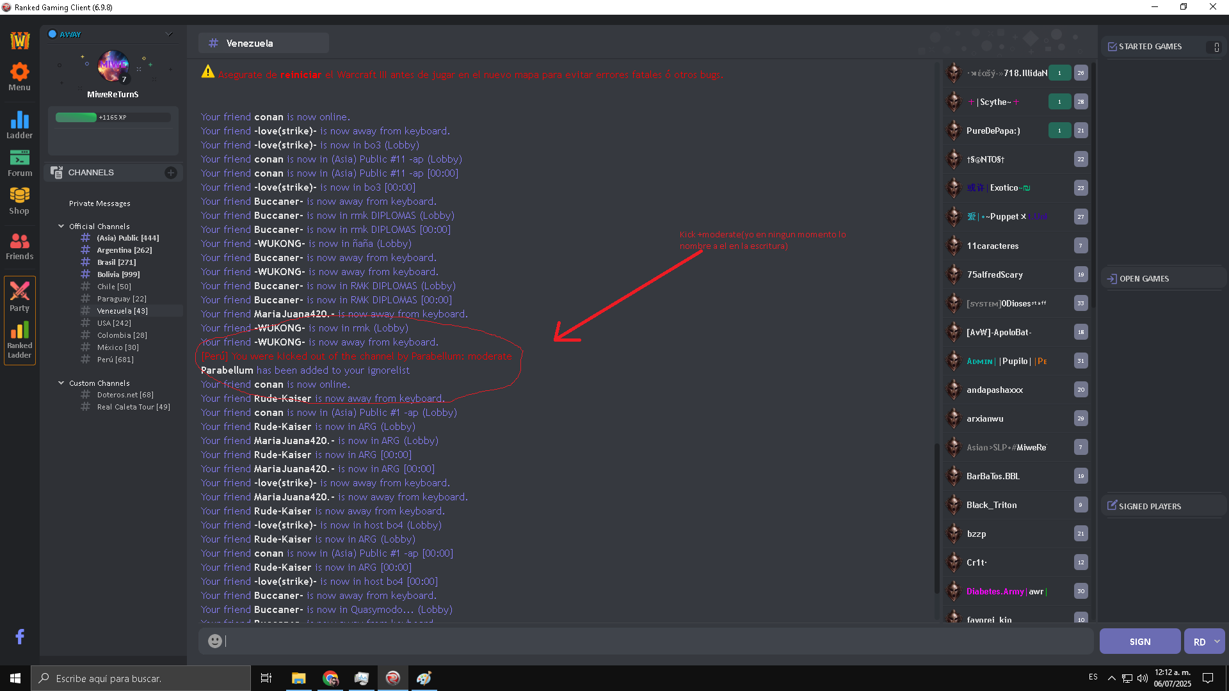Screen dimensions: 1229x691
Task: Click the SIGN button
Action: (x=1140, y=641)
